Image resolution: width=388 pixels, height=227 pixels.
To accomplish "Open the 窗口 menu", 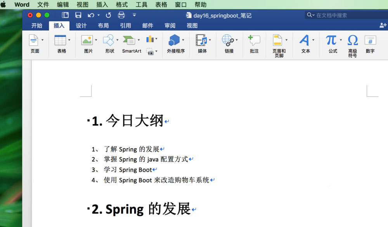I will click(181, 4).
